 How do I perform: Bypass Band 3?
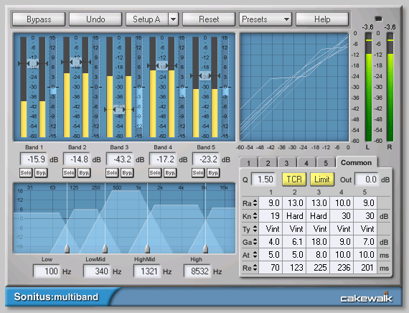127,172
